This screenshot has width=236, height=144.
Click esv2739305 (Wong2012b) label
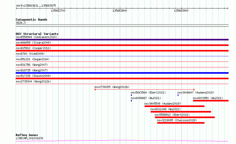coord(112,87)
